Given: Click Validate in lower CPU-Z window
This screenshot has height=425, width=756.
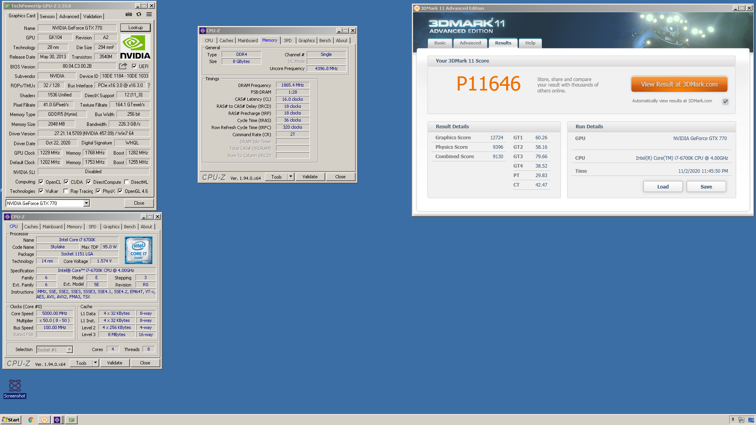Looking at the screenshot, I should tap(115, 363).
